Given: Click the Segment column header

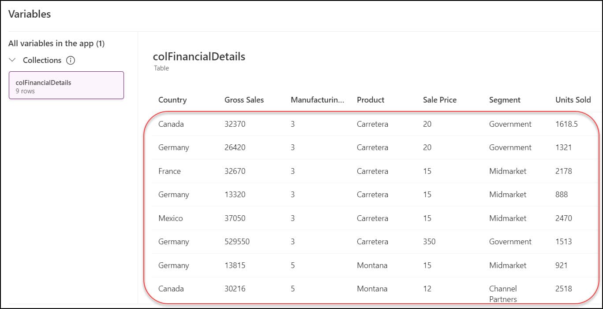Looking at the screenshot, I should [x=505, y=100].
